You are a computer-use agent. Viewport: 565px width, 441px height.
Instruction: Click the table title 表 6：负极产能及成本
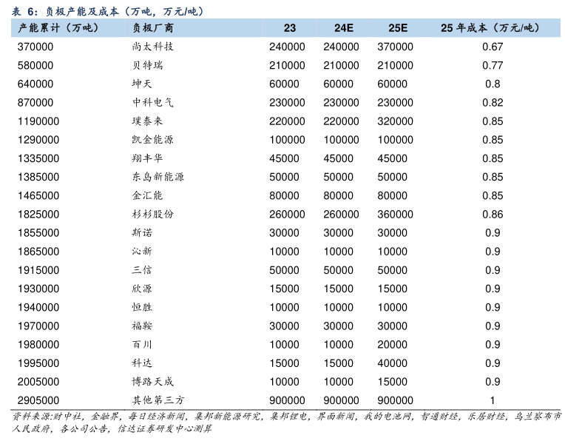[107, 11]
